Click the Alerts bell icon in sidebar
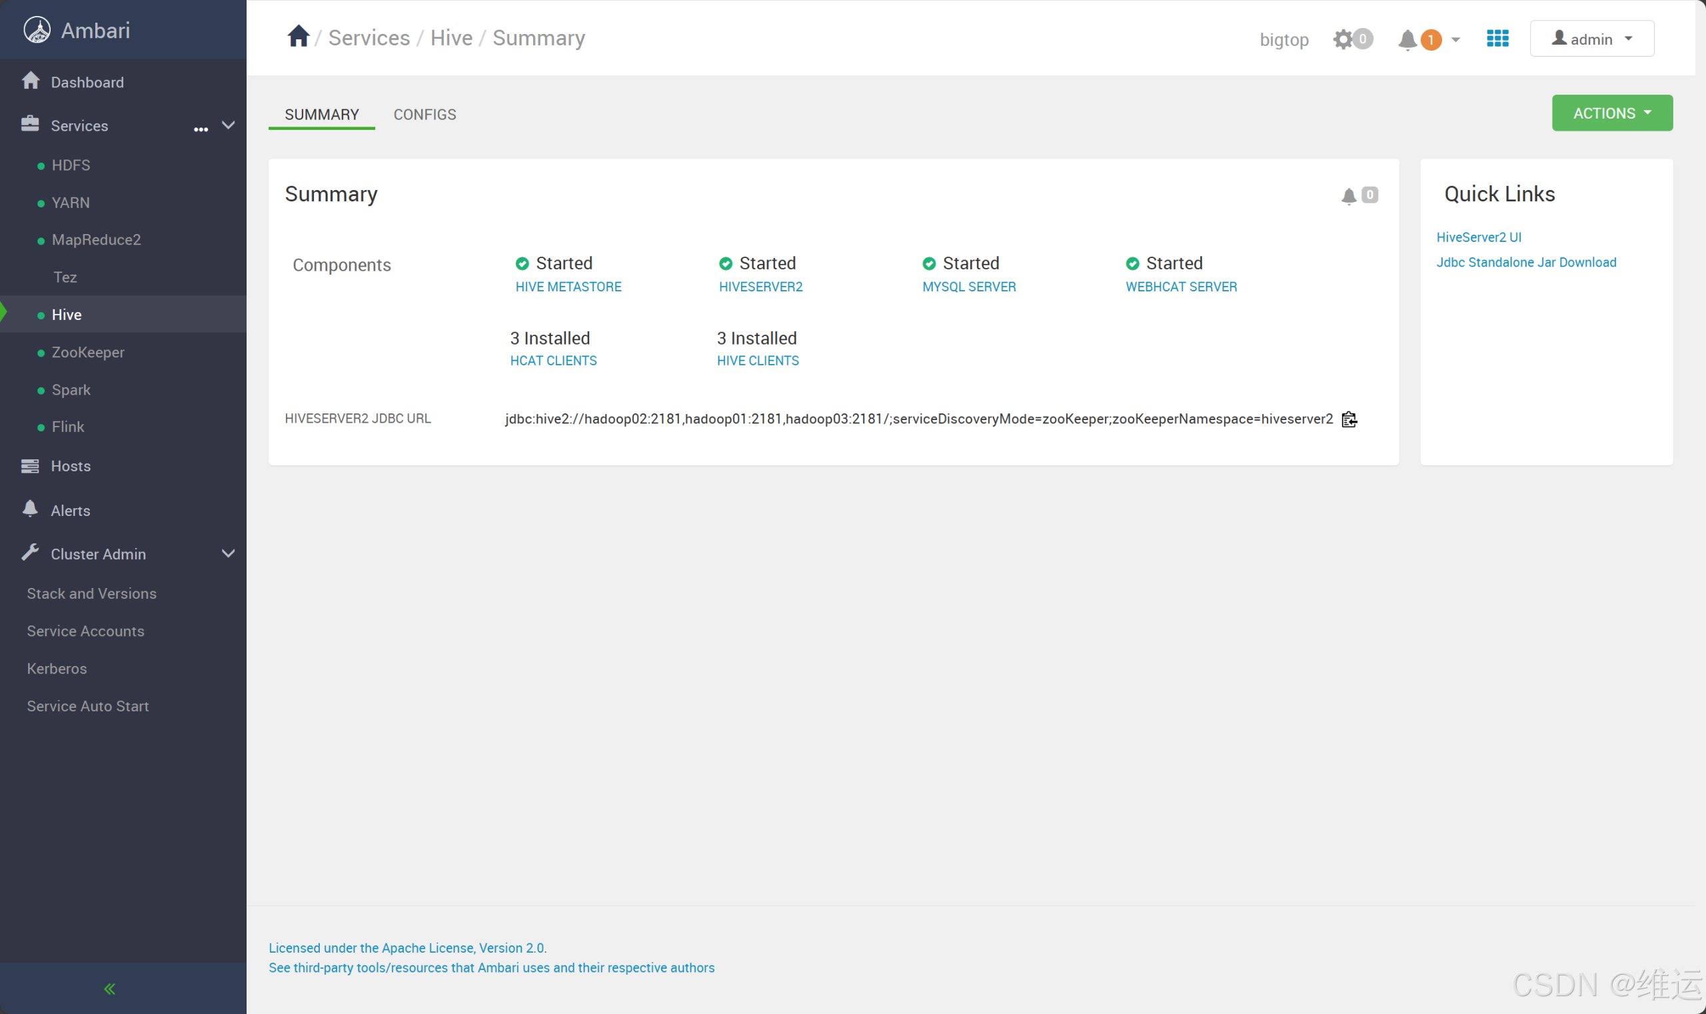Image resolution: width=1706 pixels, height=1014 pixels. (x=30, y=509)
